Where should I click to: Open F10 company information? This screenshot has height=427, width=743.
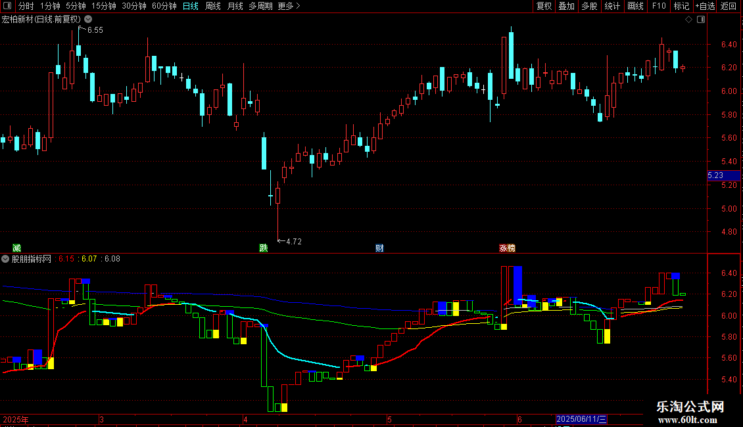tap(659, 6)
